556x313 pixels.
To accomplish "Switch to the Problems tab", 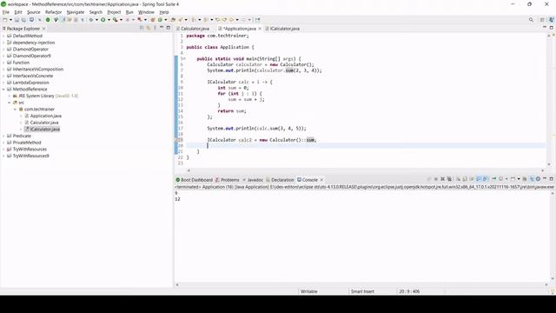I will pyautogui.click(x=229, y=180).
